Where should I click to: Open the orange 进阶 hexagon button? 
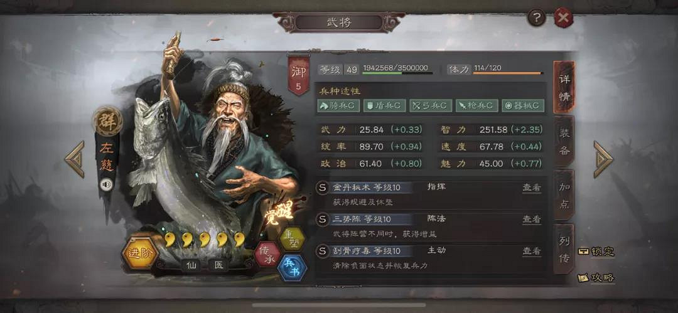(x=141, y=253)
